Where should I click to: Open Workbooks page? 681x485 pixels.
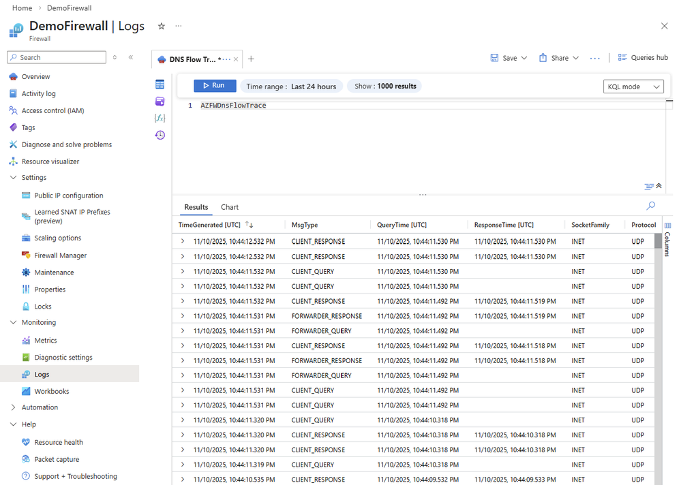(x=52, y=391)
